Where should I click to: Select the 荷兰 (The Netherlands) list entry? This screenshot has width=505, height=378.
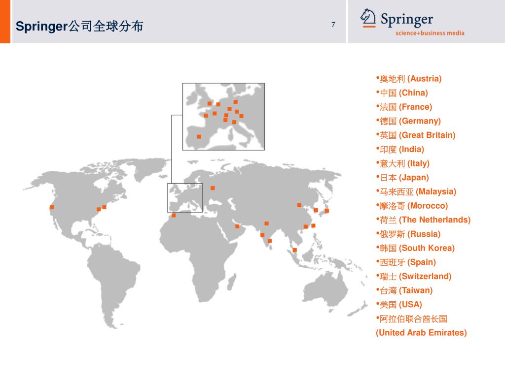click(x=424, y=220)
